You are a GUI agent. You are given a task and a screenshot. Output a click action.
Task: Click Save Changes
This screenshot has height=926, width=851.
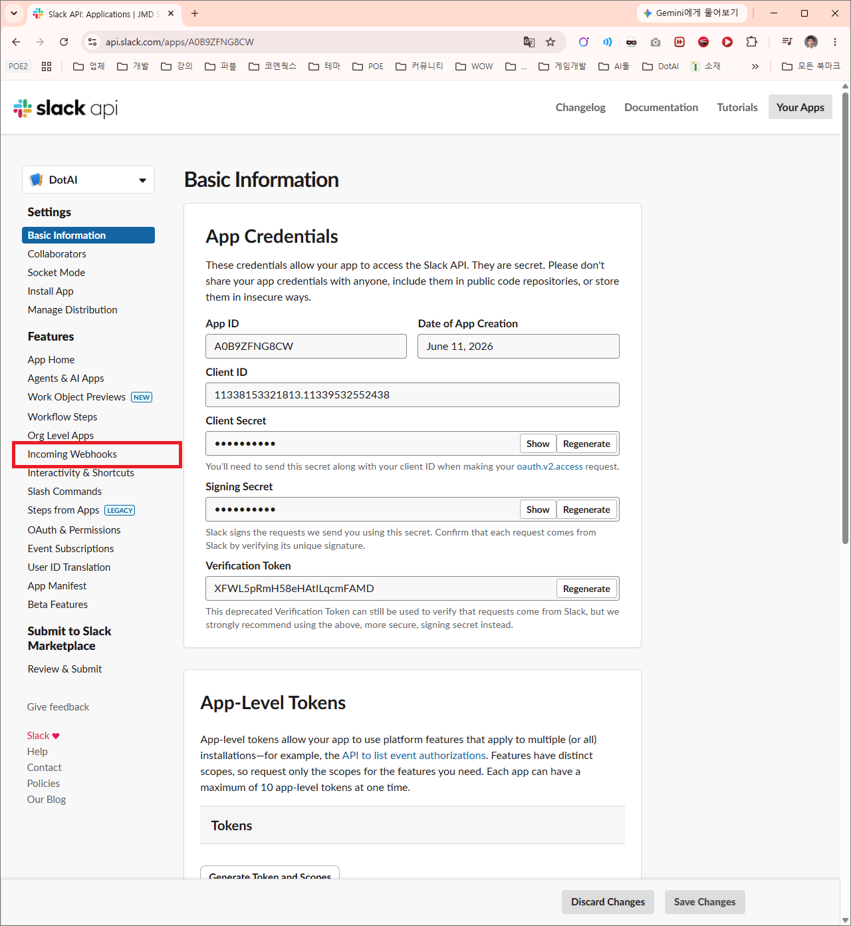(x=705, y=902)
